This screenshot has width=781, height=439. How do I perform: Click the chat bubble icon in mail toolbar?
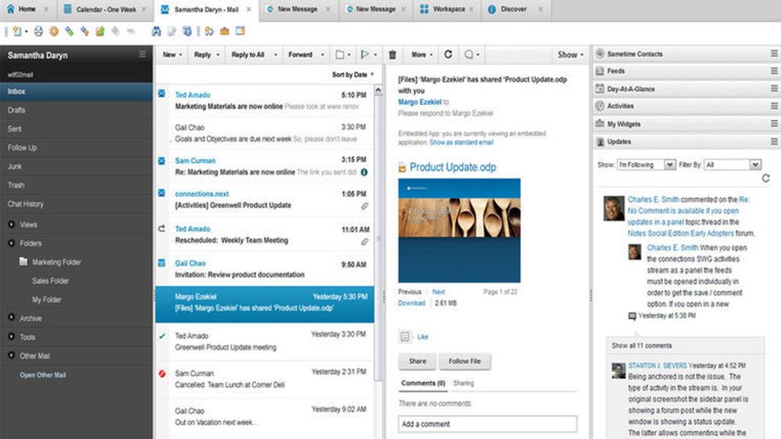point(469,55)
